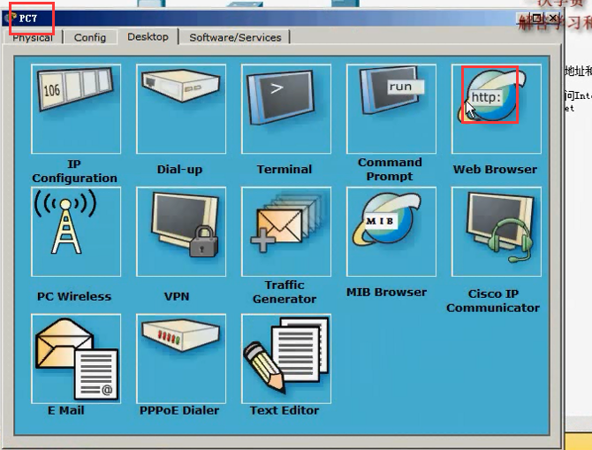
Task: Click the 'VPN' label text
Action: click(177, 296)
